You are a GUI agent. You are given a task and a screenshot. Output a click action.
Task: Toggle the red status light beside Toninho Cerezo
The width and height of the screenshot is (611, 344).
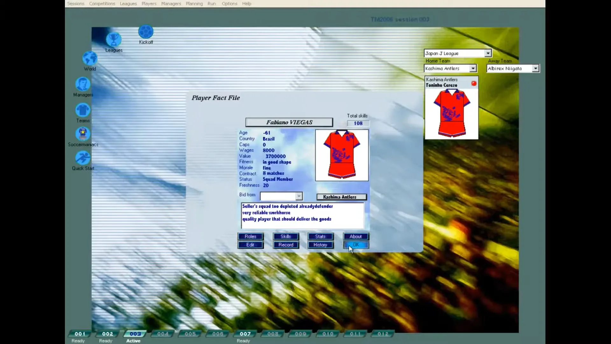tap(474, 83)
